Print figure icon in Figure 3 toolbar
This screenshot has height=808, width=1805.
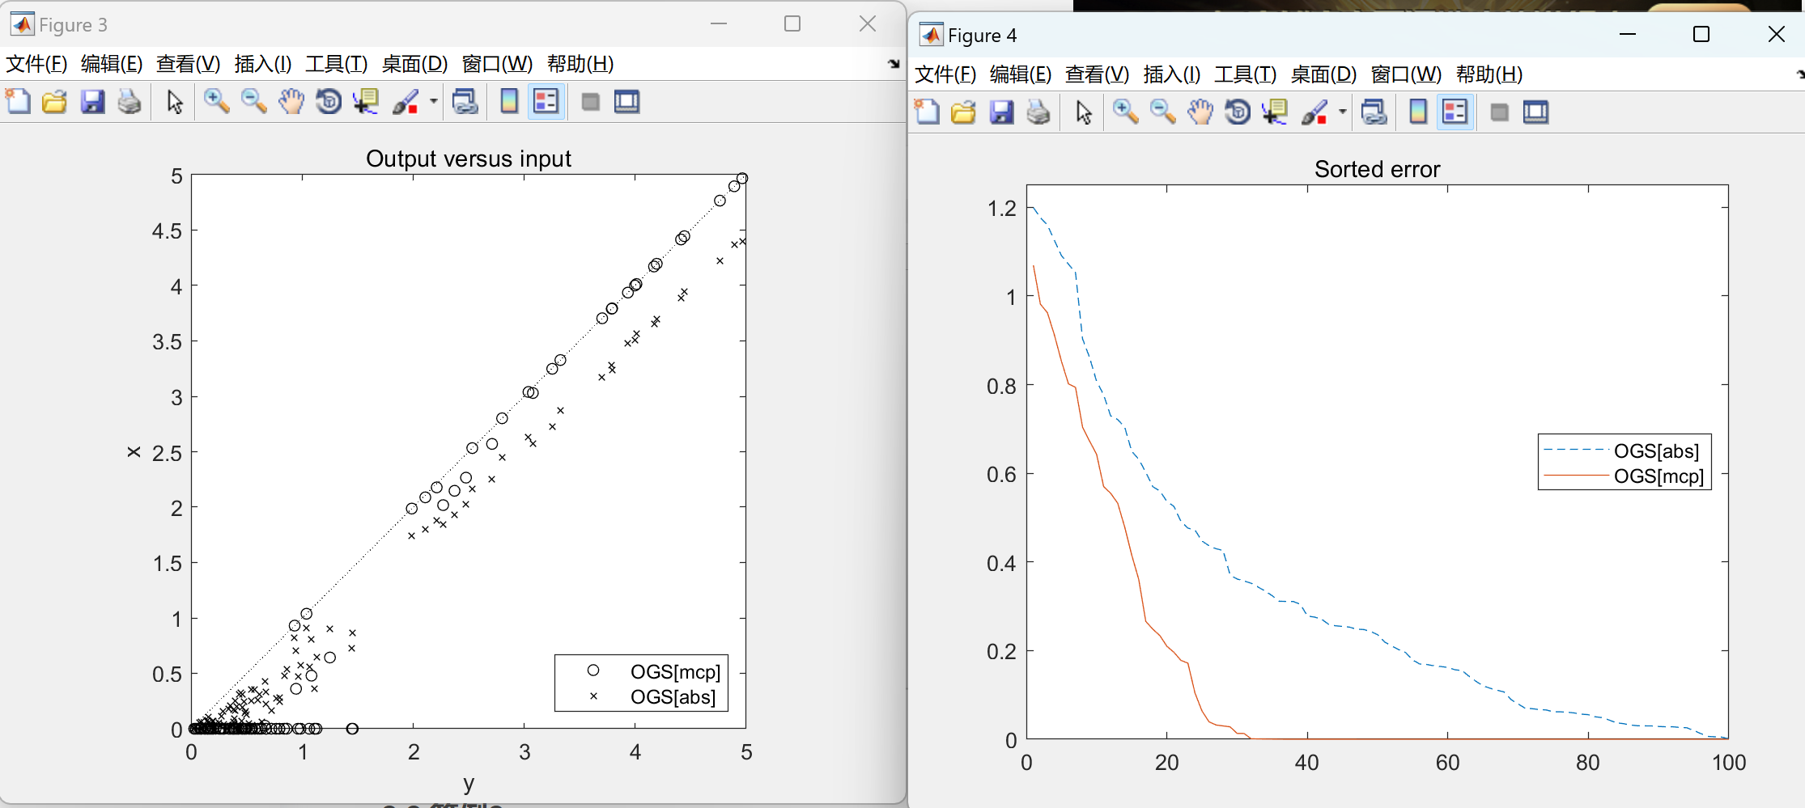click(x=130, y=102)
